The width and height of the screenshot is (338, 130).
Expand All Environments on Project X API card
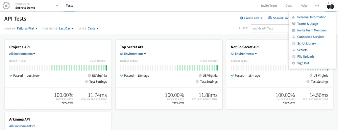tap(22, 54)
